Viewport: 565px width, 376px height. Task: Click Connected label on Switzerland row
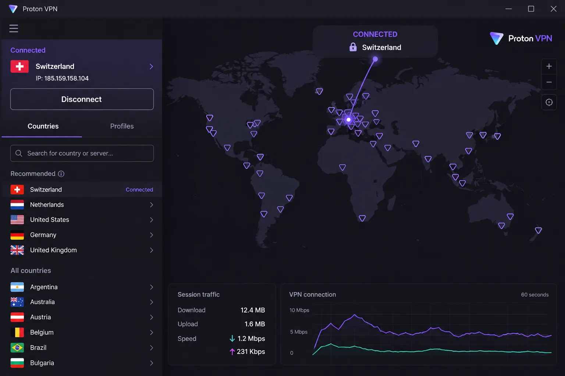point(139,190)
